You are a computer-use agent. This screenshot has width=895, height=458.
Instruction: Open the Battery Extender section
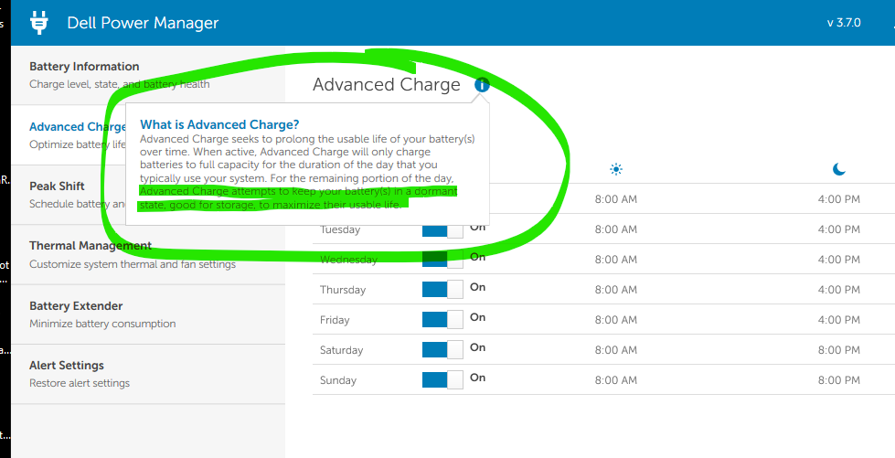coord(148,314)
